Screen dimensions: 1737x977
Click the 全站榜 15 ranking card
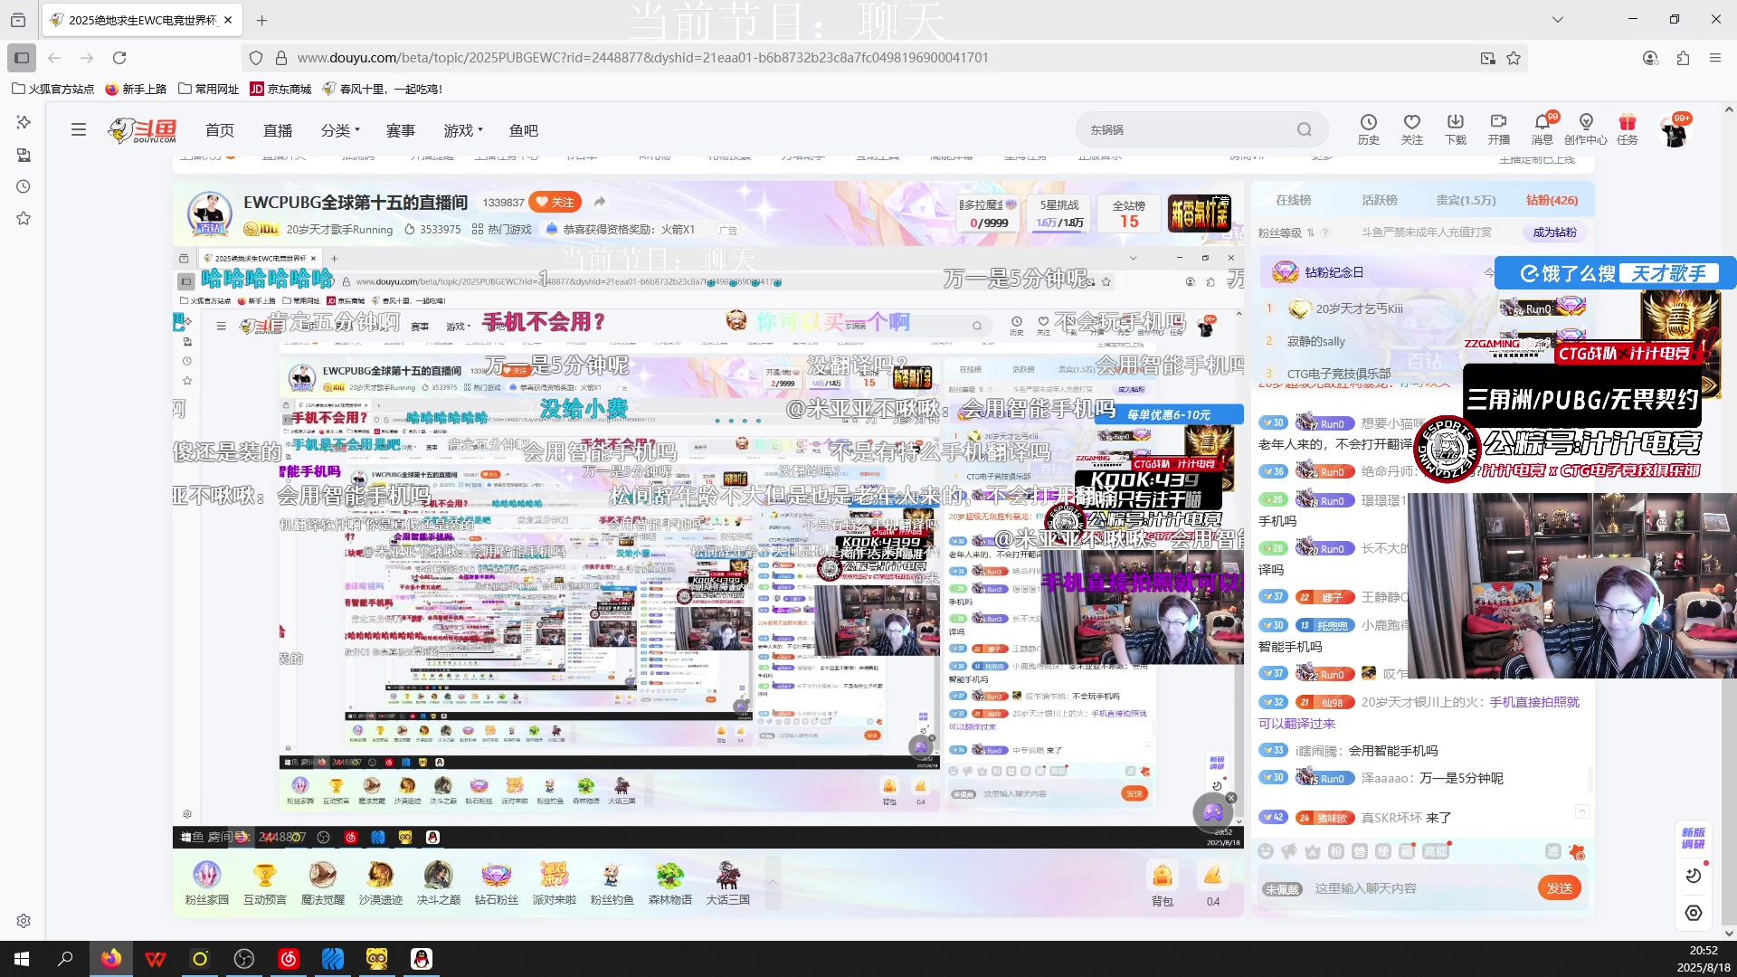pyautogui.click(x=1129, y=214)
